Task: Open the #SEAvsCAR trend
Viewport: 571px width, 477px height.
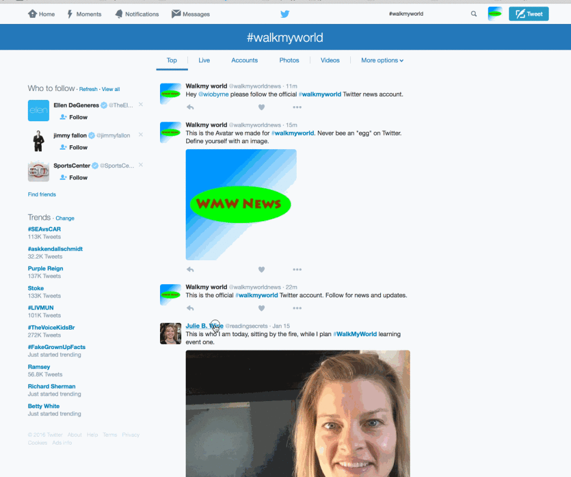Action: [x=45, y=229]
